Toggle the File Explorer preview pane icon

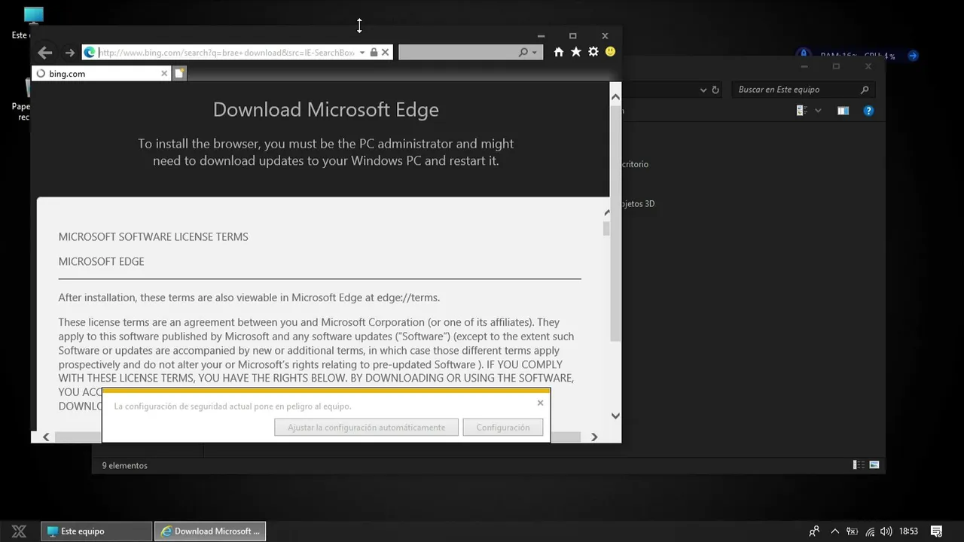click(843, 111)
